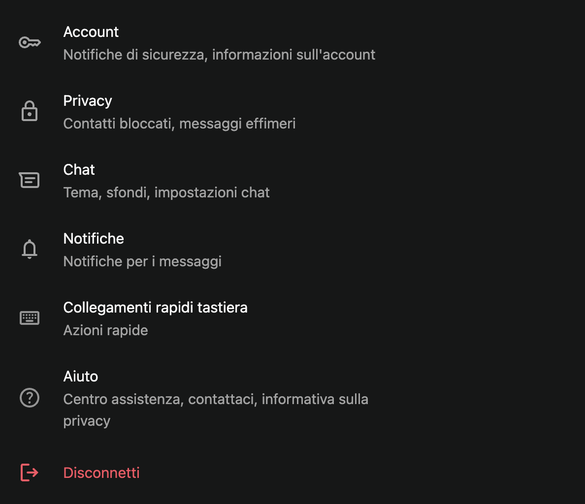Click the Azioni rapide description text
This screenshot has width=585, height=504.
click(x=105, y=330)
